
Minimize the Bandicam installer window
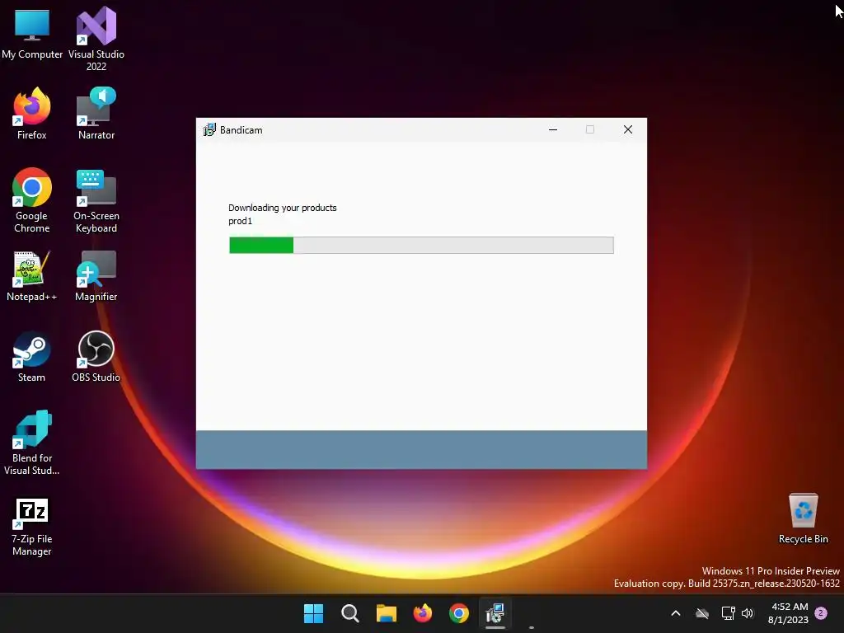point(553,129)
